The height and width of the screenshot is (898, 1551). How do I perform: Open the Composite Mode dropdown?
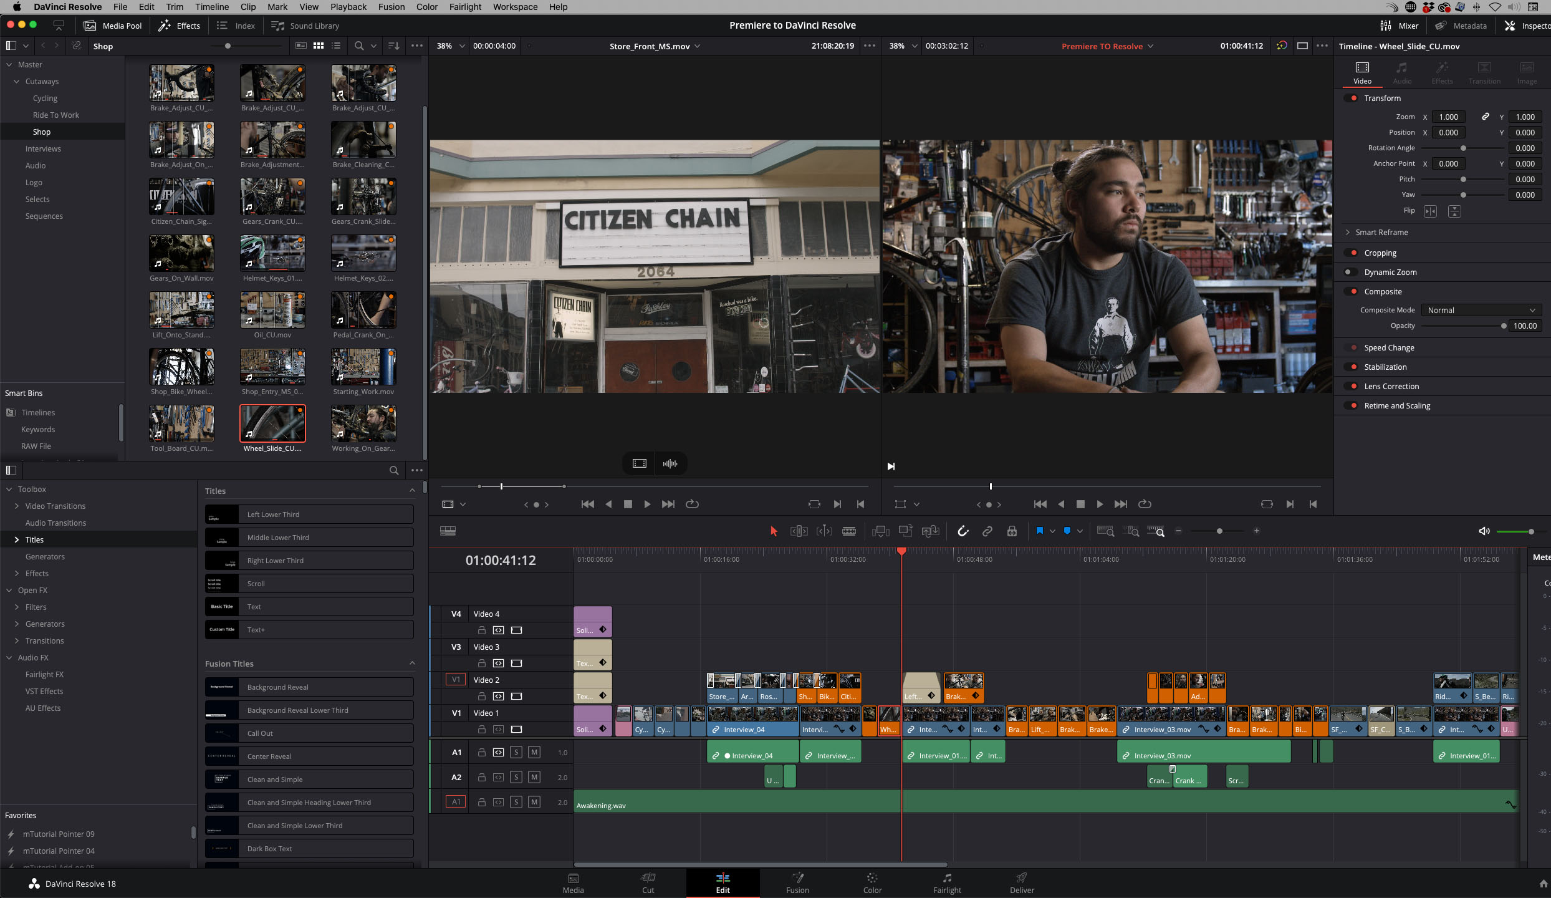pos(1481,310)
